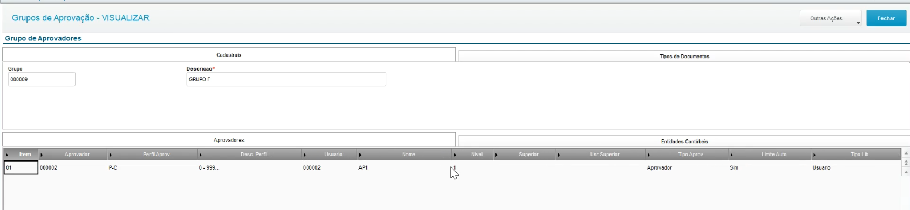Click the Perfil Aprov column header
This screenshot has width=910, height=210.
click(x=153, y=155)
